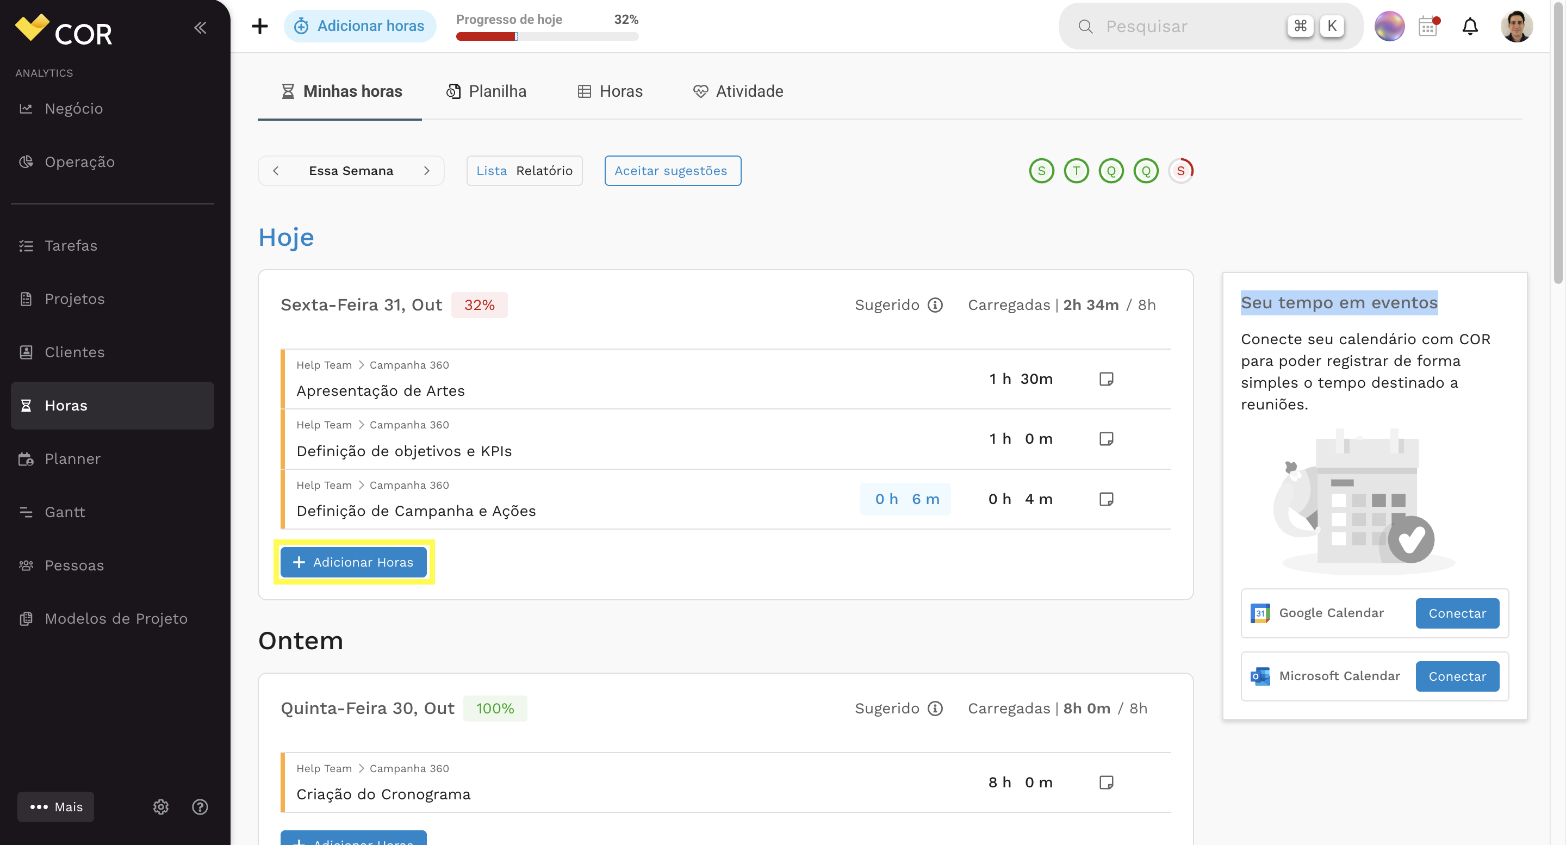Select Horas item in sidebar
Image resolution: width=1566 pixels, height=845 pixels.
pos(113,406)
